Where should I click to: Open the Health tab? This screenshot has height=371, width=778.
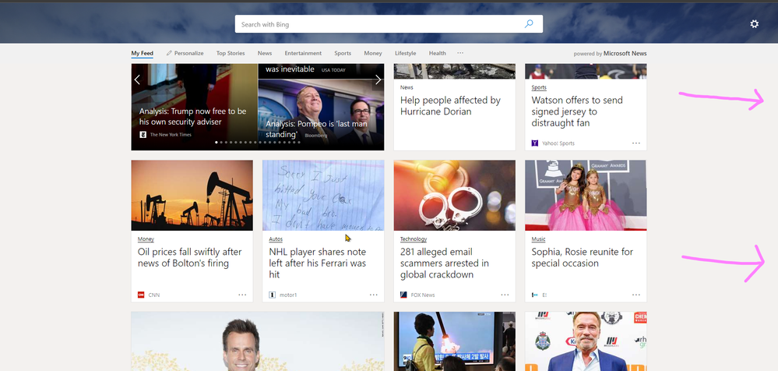click(x=437, y=53)
